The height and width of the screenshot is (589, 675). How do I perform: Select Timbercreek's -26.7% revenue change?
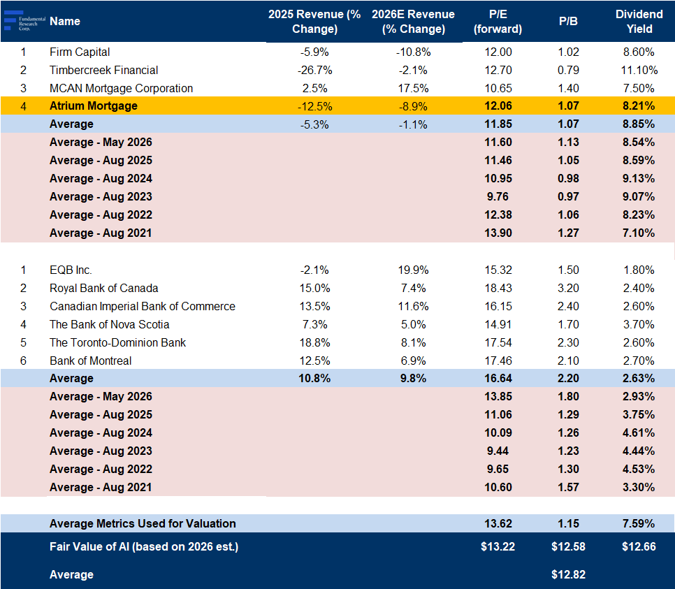click(x=314, y=70)
